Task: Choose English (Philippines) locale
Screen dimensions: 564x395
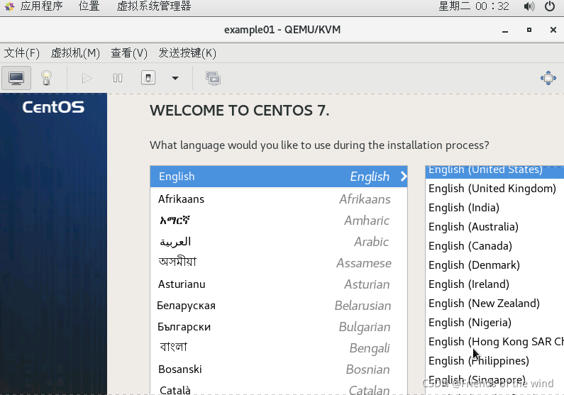Action: (495, 360)
